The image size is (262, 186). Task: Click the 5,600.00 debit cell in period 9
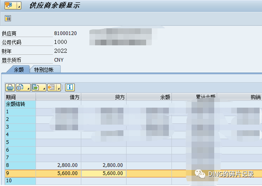click(58, 173)
